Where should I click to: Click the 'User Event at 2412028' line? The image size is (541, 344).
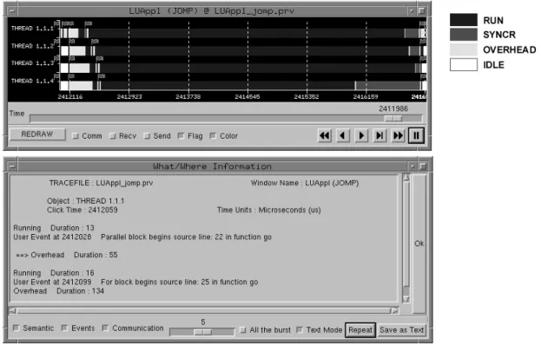(x=142, y=237)
